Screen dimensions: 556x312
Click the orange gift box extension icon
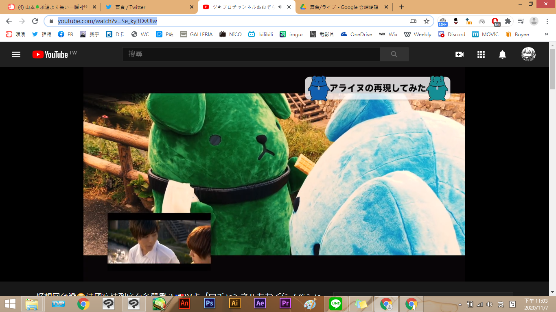point(469,21)
